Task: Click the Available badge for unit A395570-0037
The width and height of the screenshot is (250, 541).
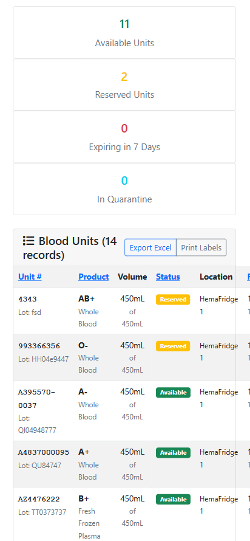Action: click(x=173, y=393)
